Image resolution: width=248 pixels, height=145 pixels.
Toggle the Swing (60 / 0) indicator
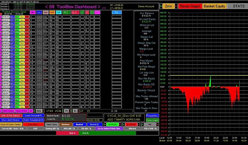click(x=52, y=128)
